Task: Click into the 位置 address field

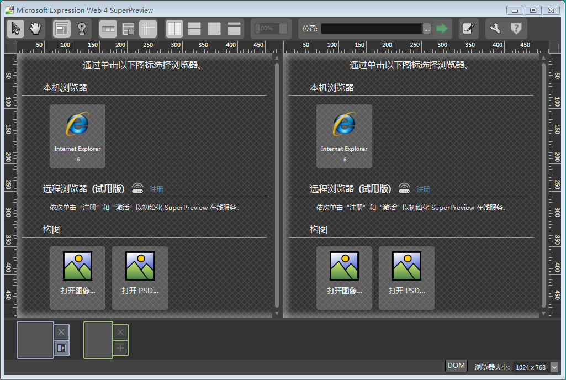Action: pos(371,29)
